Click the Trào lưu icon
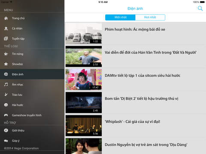This screenshot has height=154, width=206. [x=6, y=95]
